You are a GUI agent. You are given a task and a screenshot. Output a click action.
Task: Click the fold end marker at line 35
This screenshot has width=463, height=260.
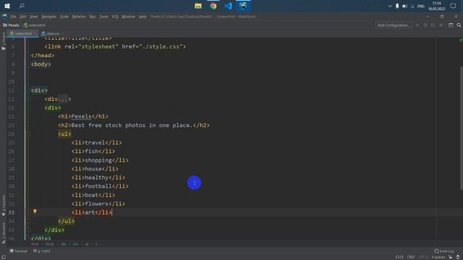tap(29, 230)
